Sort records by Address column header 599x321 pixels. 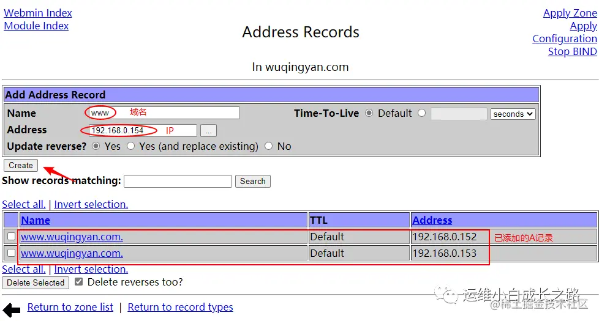click(x=432, y=220)
